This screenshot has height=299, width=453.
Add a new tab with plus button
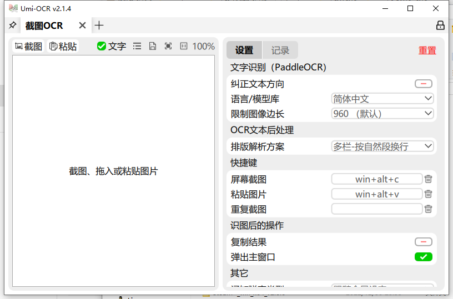click(99, 26)
